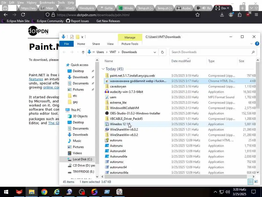Sort by Date modified column header

pos(181,61)
